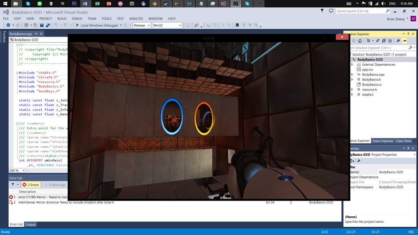Save the current file with Save icon
This screenshot has height=235, width=418.
pos(42,25)
